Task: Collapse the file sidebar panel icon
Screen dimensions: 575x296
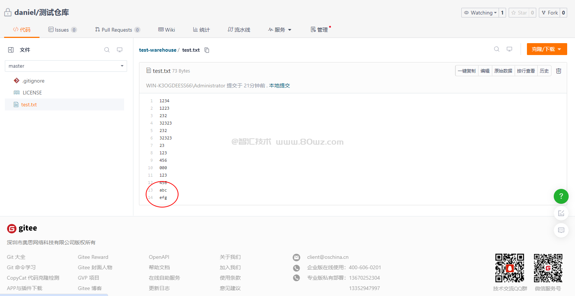Action: pyautogui.click(x=11, y=50)
